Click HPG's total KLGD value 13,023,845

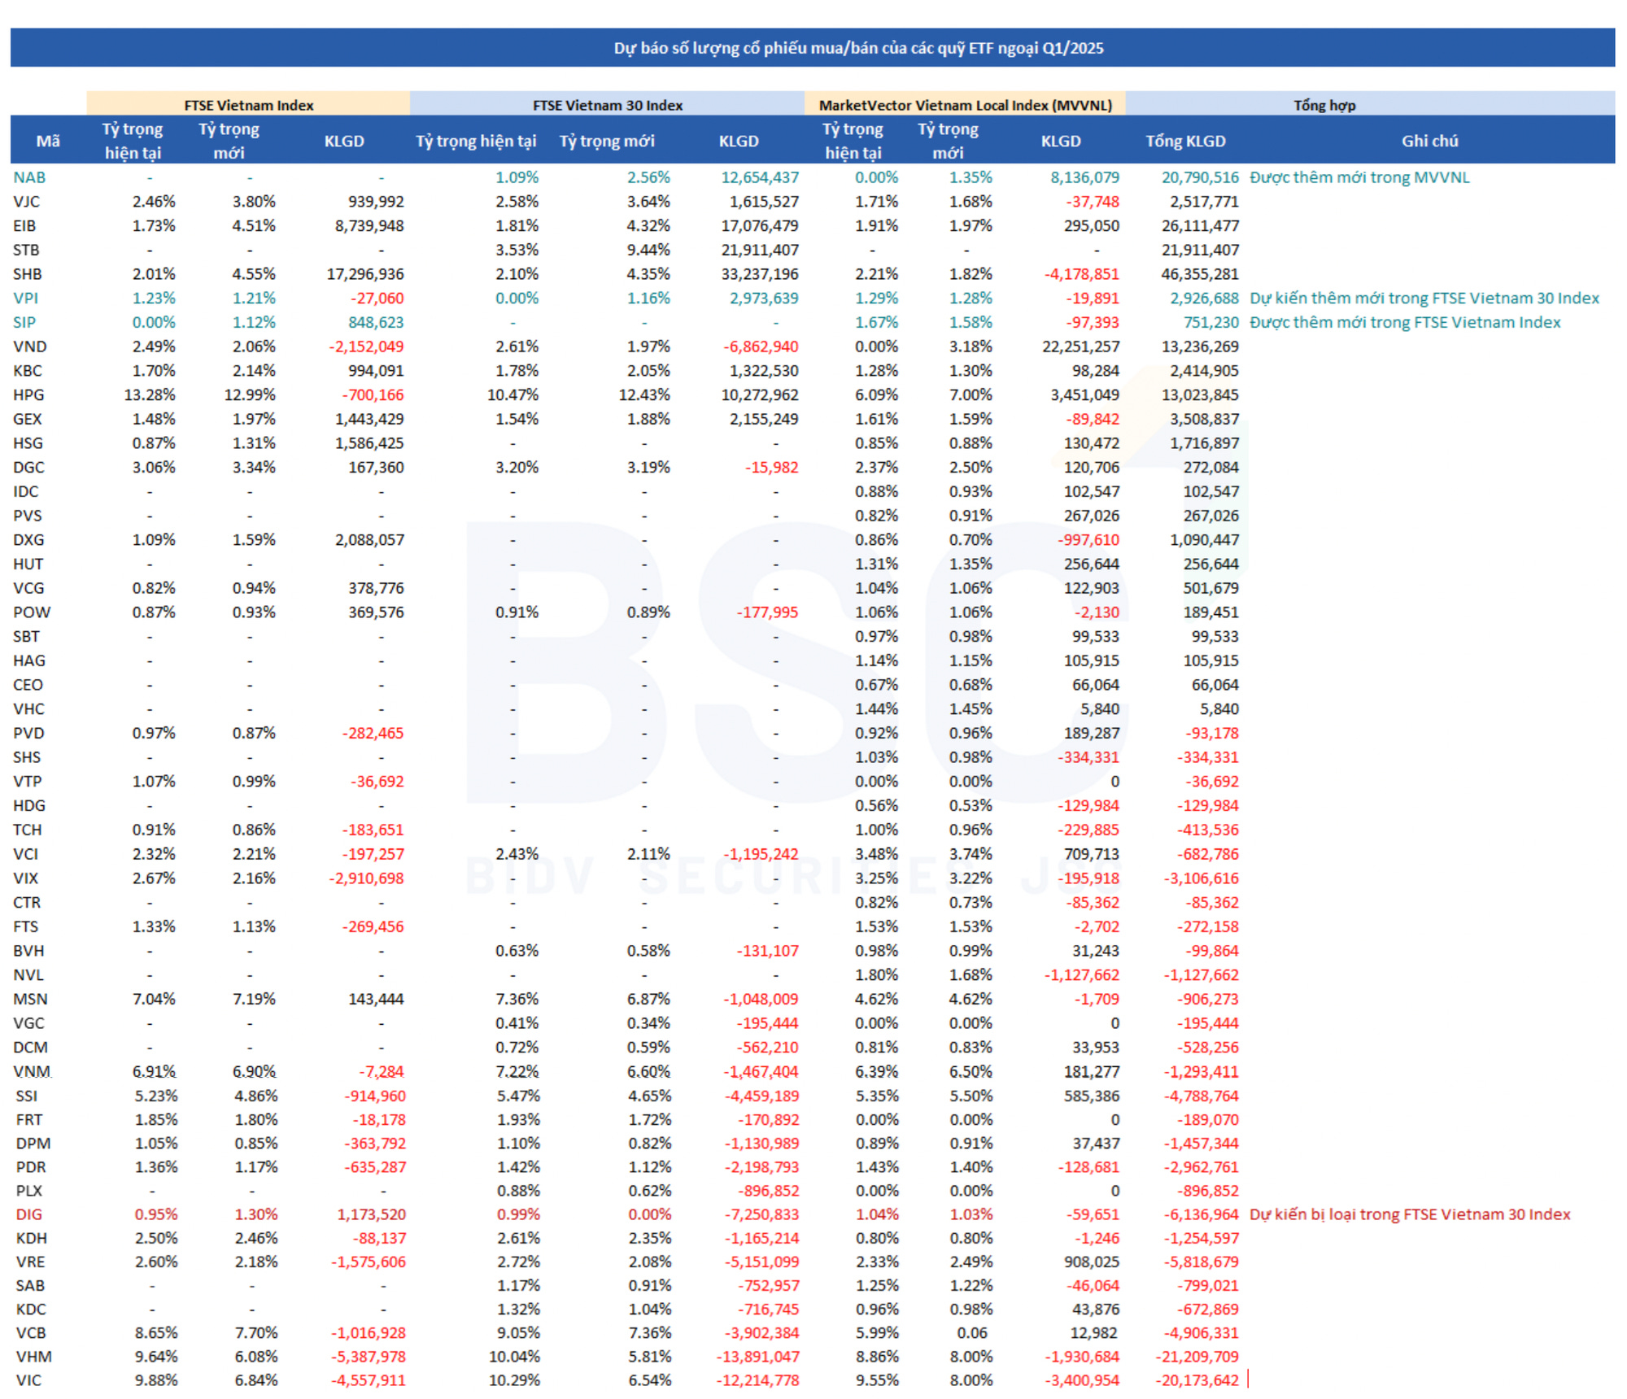click(x=1199, y=395)
